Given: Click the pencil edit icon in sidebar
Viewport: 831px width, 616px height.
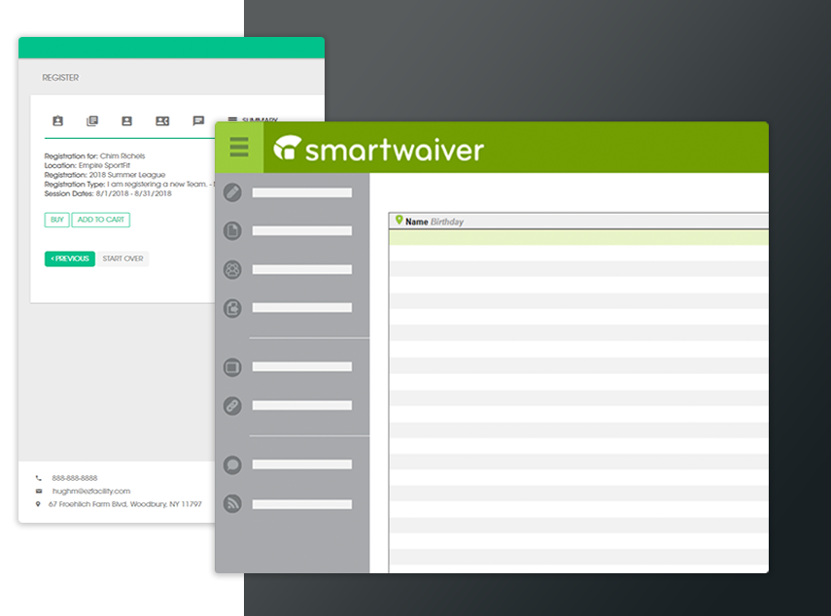Looking at the screenshot, I should point(232,192).
